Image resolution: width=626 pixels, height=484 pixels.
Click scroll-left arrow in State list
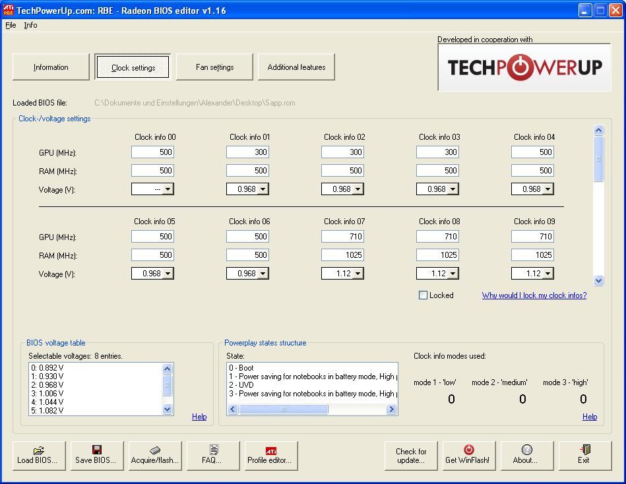click(233, 409)
